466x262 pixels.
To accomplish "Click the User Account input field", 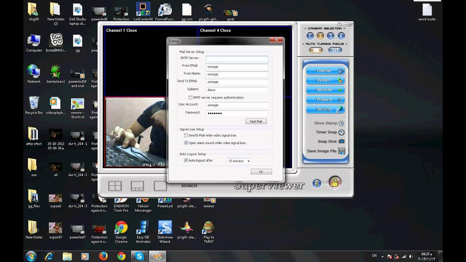I will pyautogui.click(x=237, y=105).
